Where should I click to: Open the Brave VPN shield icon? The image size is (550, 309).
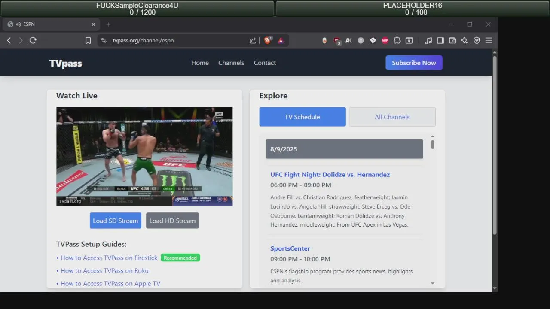pos(477,40)
